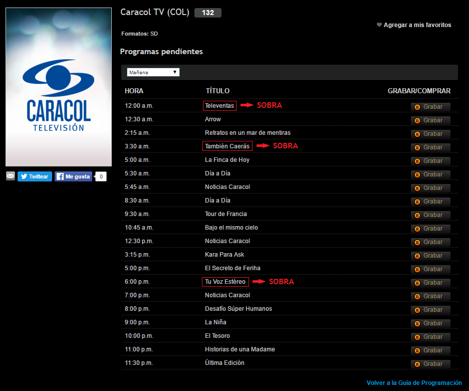Select Historias de una Madame title
The image size is (469, 391).
[240, 349]
